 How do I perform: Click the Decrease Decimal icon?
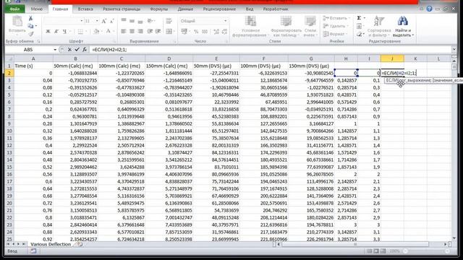click(x=224, y=32)
